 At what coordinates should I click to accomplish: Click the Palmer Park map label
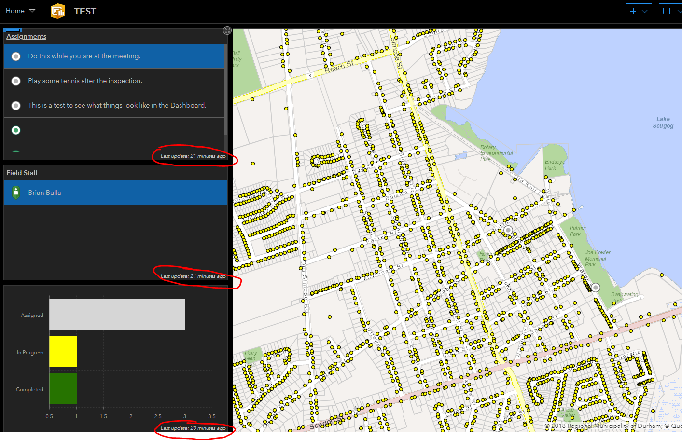[x=578, y=231]
